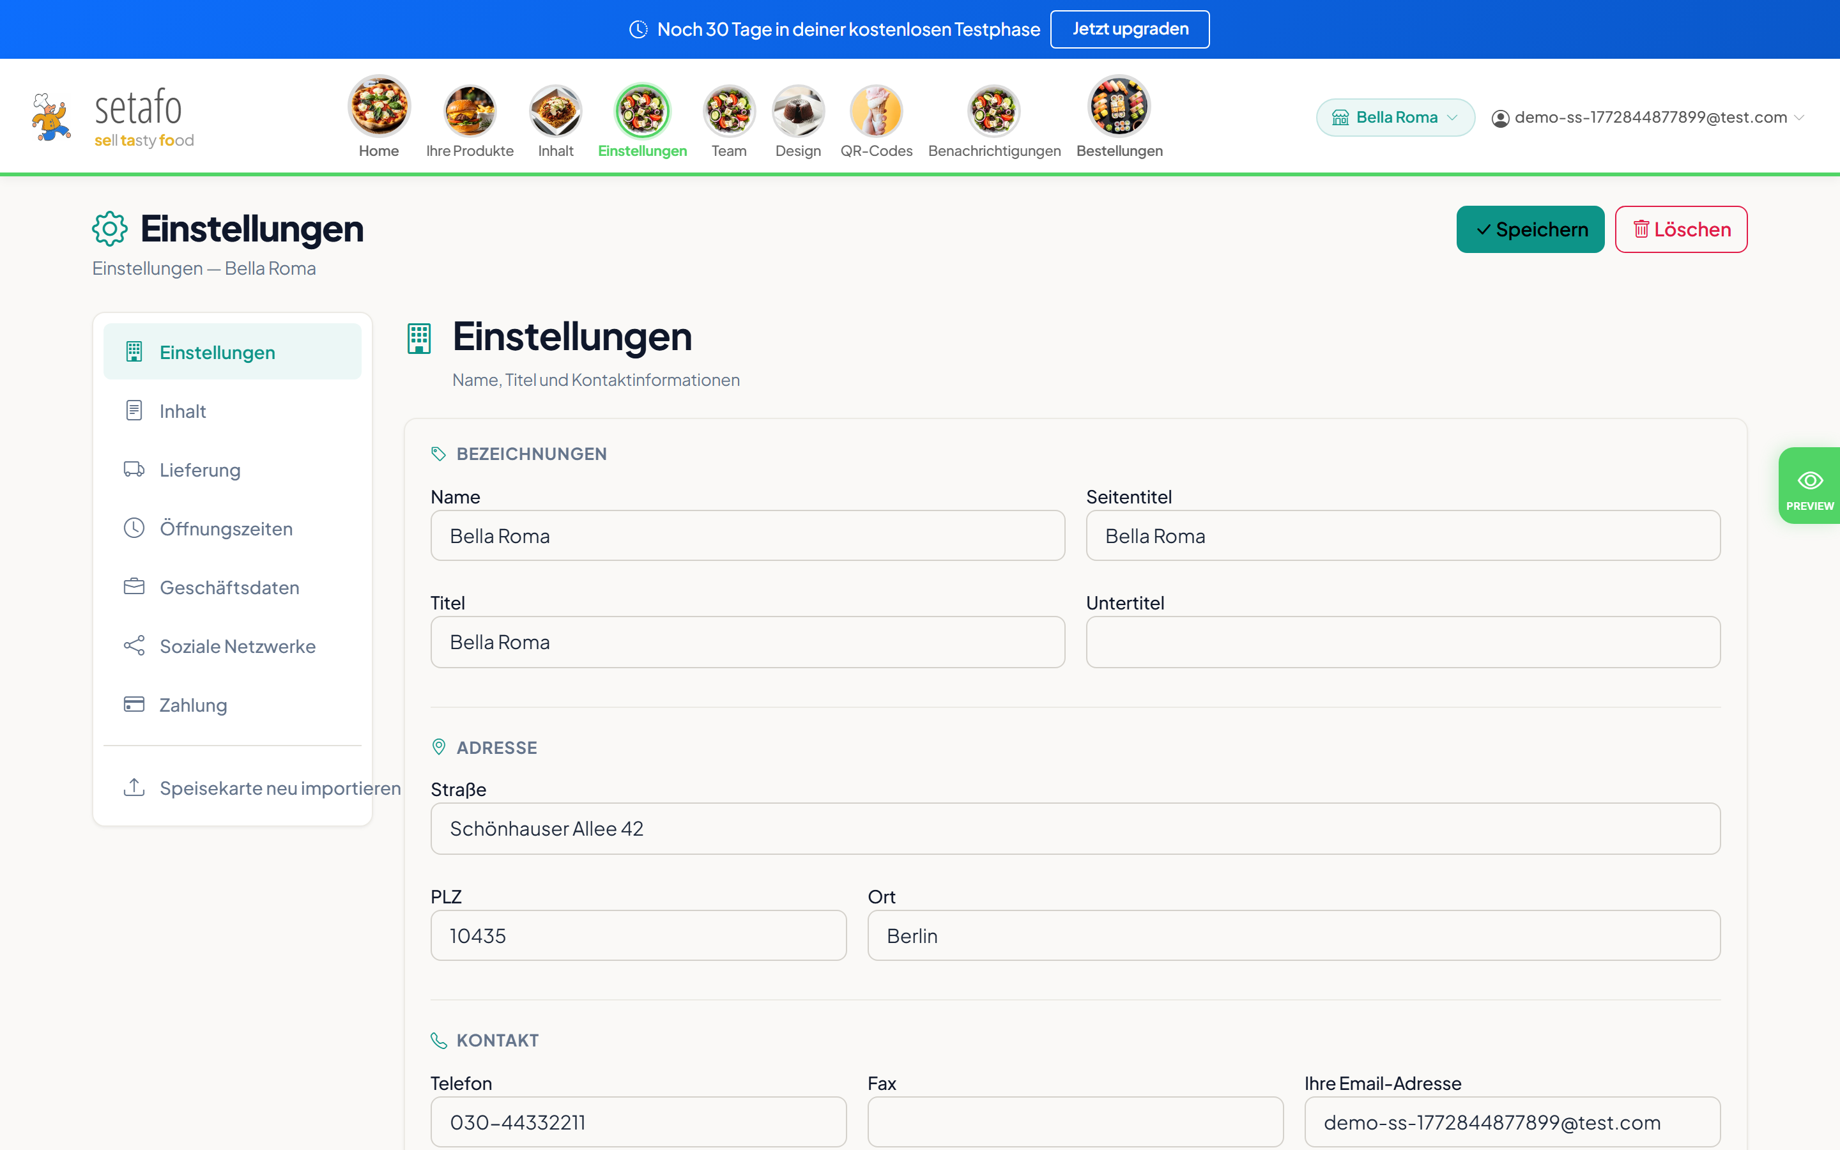Click the document icon next to Inhalt
Image resolution: width=1840 pixels, height=1150 pixels.
(x=134, y=411)
